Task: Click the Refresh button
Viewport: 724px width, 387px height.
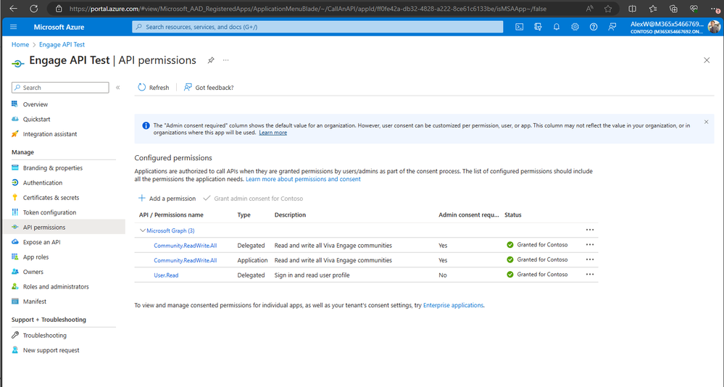Action: click(154, 87)
